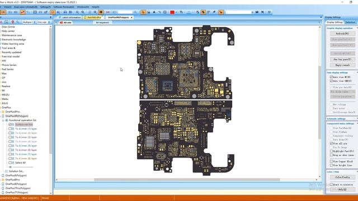Image resolution: width=358 pixels, height=201 pixels.
Task: Toggle Auto view GND checkbox
Action: pos(331,81)
